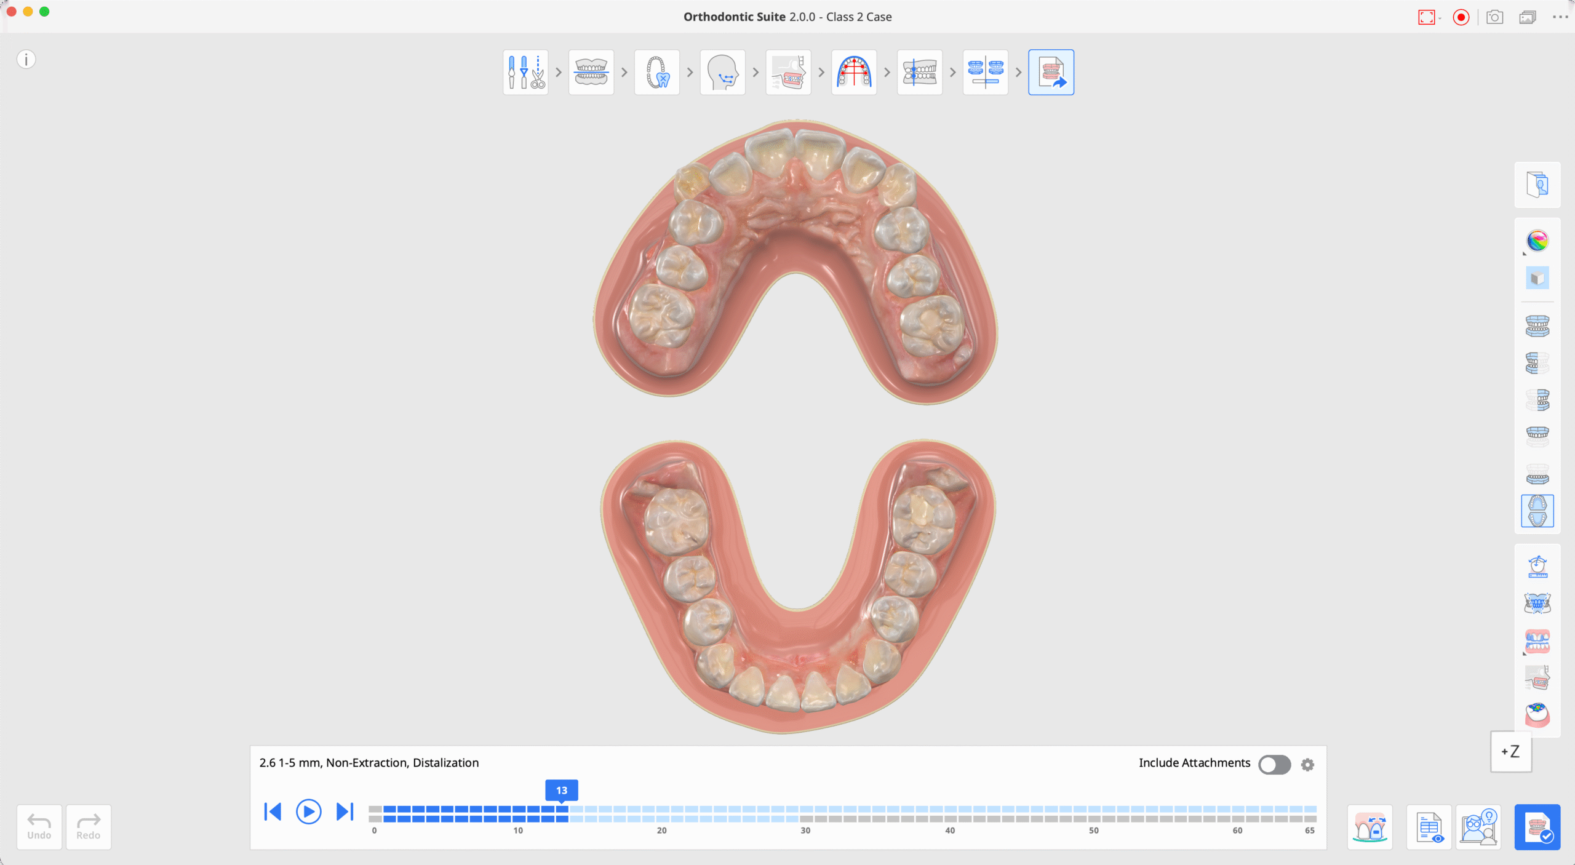The width and height of the screenshot is (1575, 865).
Task: Open the tooth movement arrows tool
Action: pos(1537,604)
